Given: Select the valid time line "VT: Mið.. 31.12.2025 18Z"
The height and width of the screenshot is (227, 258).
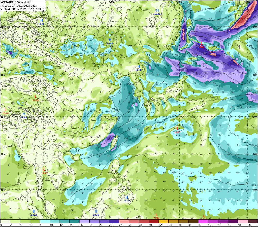Looking at the screenshot, I should point(16,9).
